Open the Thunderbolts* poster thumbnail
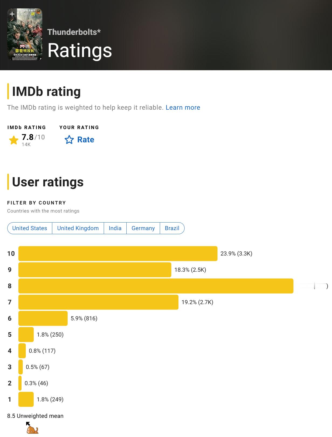Image resolution: width=332 pixels, height=437 pixels. 25,34
